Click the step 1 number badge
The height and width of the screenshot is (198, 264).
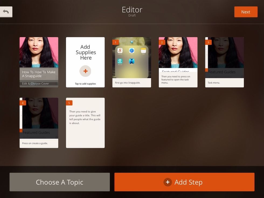pyautogui.click(x=116, y=42)
